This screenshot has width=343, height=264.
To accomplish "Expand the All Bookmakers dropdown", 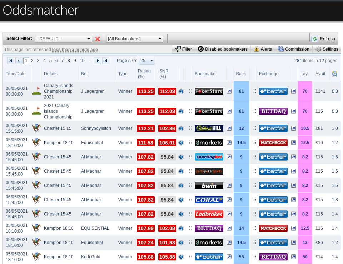I will (135, 39).
